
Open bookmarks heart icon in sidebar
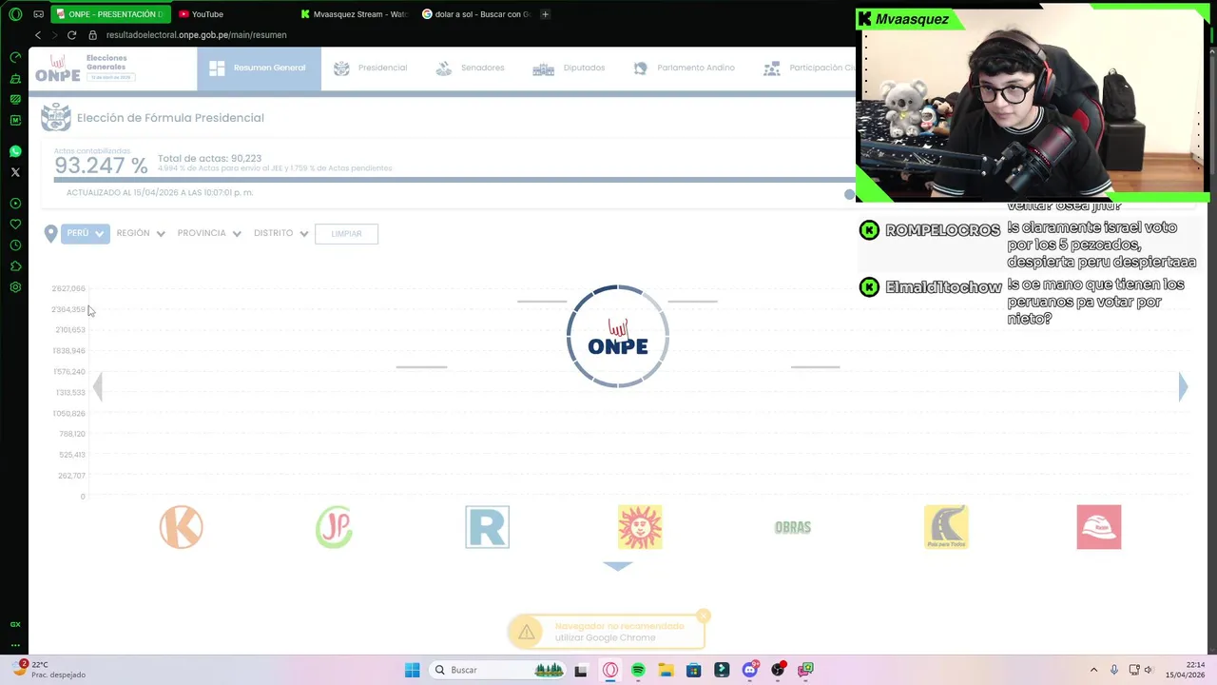click(15, 225)
